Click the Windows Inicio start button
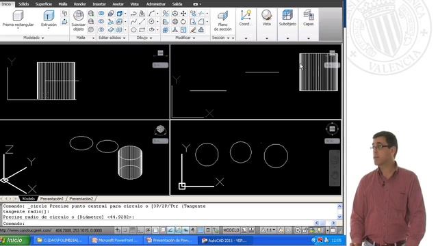The width and height of the screenshot is (438, 246). pyautogui.click(x=14, y=240)
